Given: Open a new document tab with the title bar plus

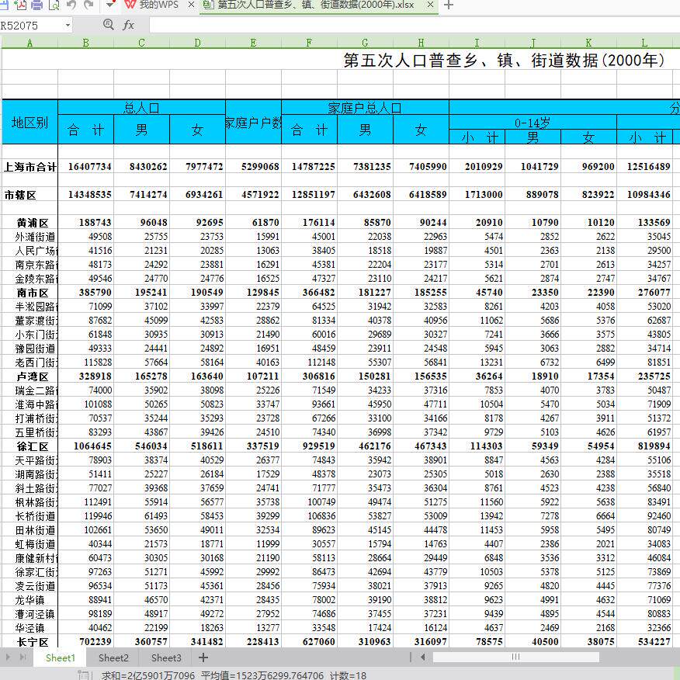Looking at the screenshot, I should [x=450, y=5].
